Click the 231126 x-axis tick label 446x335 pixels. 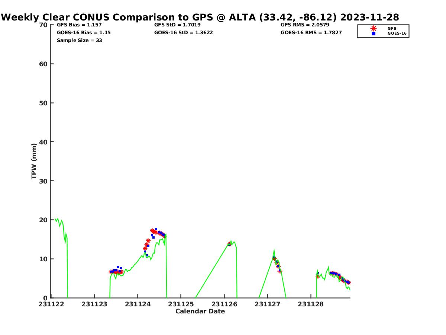coord(224,304)
